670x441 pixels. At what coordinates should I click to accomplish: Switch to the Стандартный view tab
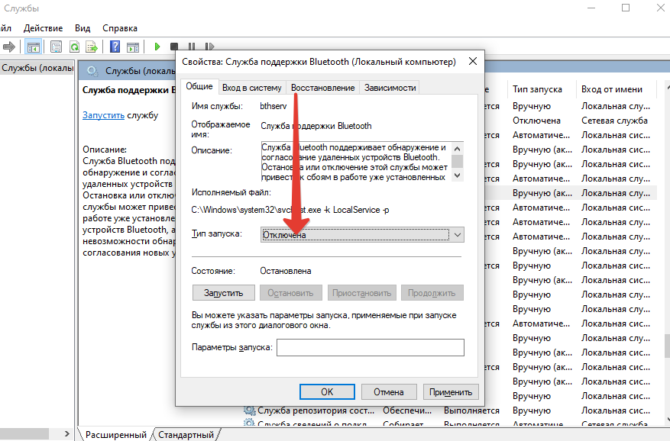coord(186,433)
